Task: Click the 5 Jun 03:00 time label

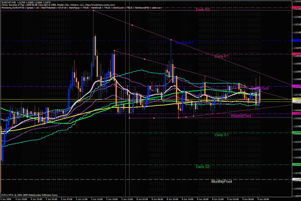Action: pyautogui.click(x=52, y=199)
